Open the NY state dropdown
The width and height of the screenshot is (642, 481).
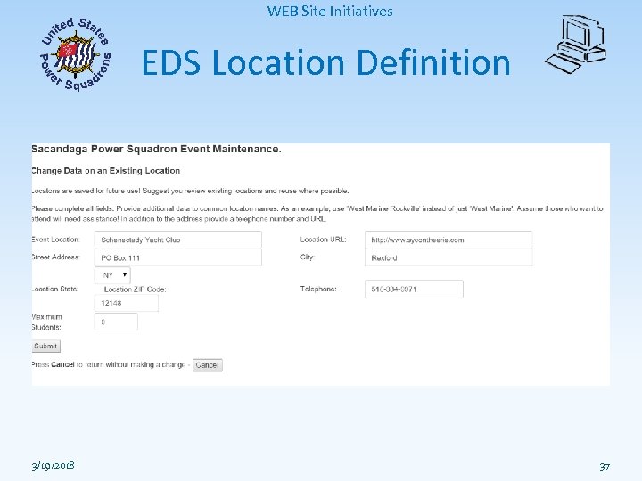[x=112, y=275]
